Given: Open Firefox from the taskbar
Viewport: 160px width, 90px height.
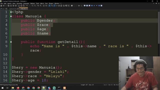Looking at the screenshot, I should pyautogui.click(x=18, y=88).
